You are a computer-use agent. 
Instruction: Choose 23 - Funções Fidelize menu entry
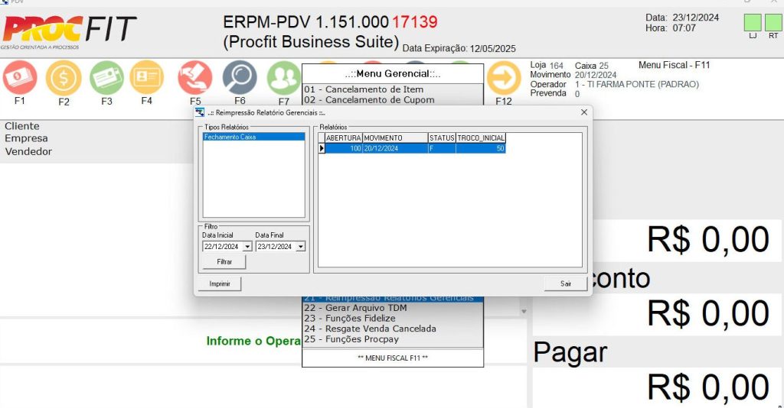click(393, 318)
